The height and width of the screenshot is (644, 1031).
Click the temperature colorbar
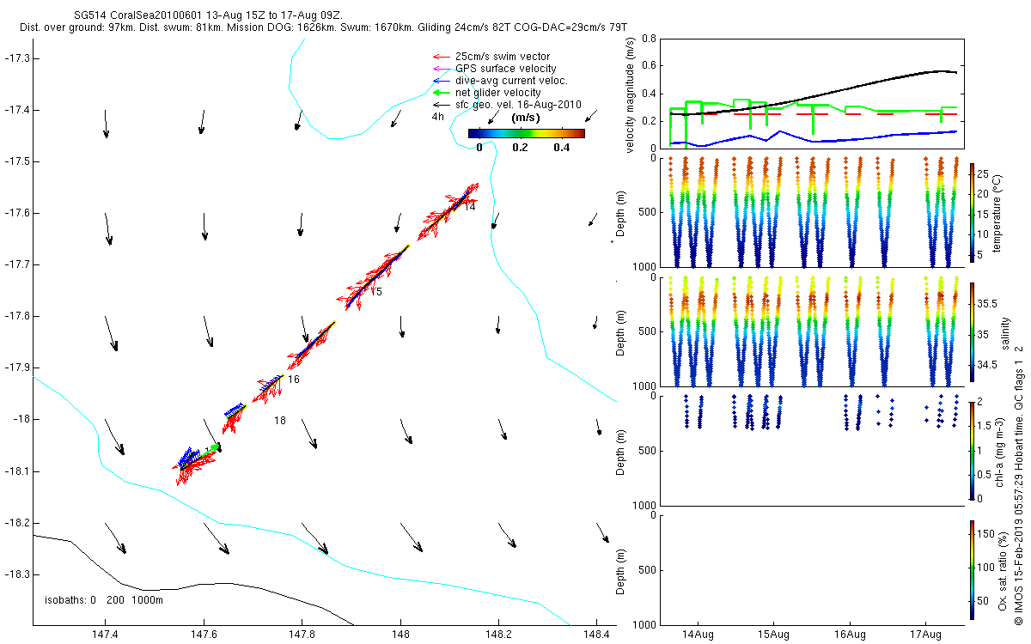tap(972, 212)
